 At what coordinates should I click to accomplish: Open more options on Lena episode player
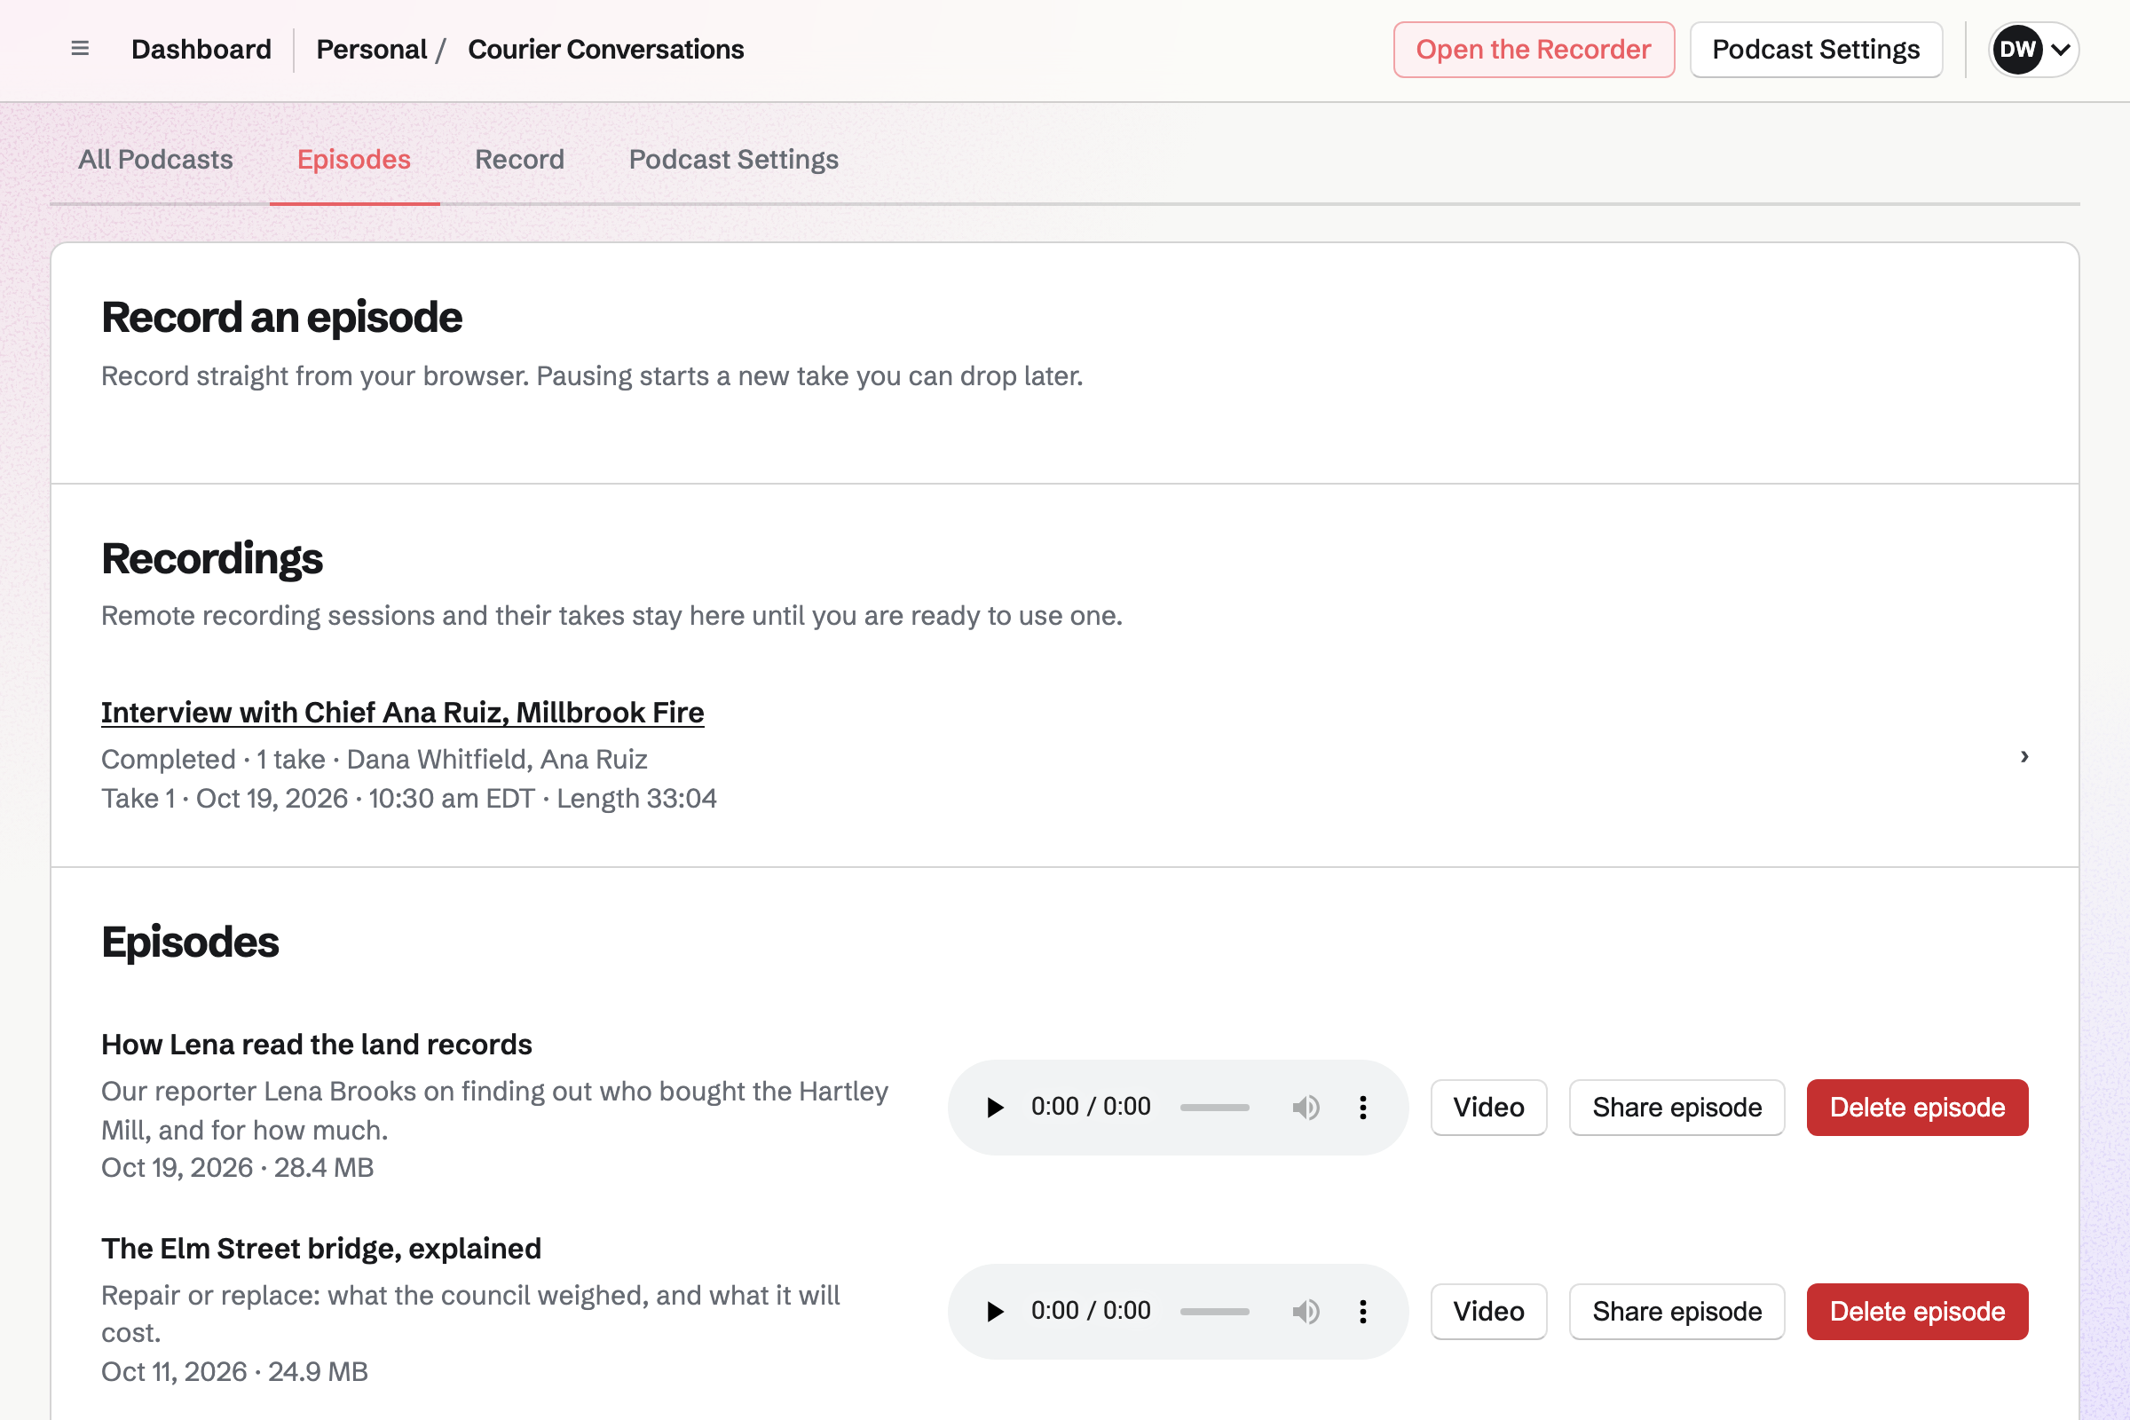1363,1108
